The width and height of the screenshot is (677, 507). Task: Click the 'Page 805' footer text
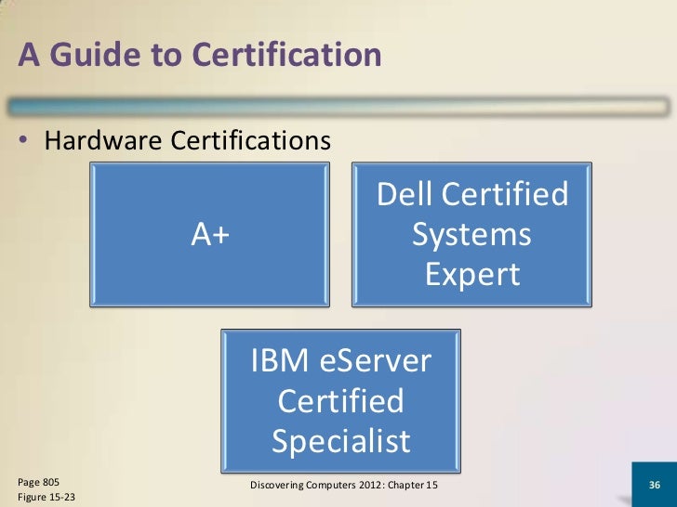[x=38, y=482]
